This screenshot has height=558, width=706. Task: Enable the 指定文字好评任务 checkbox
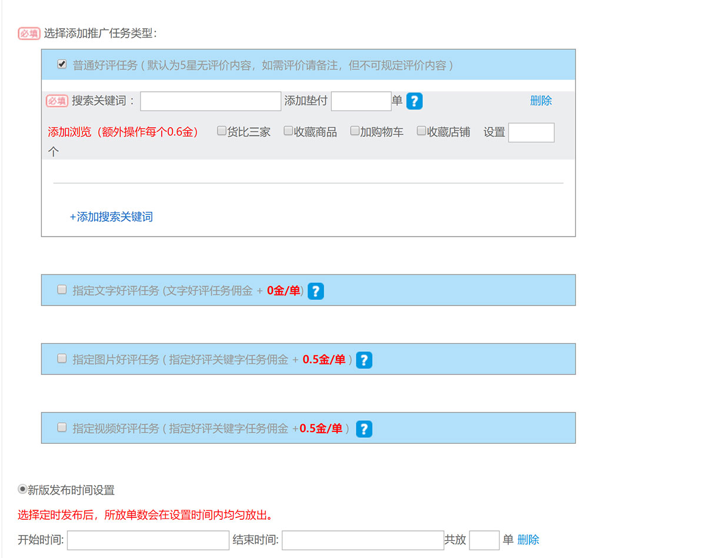pos(62,290)
